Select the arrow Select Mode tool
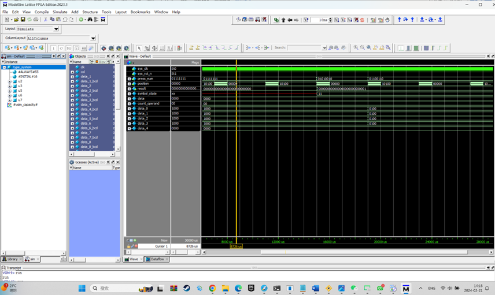The height and width of the screenshot is (295, 495). point(139,48)
